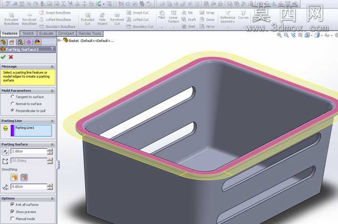Collapse the Options section
The height and width of the screenshot is (224, 338).
[52, 198]
